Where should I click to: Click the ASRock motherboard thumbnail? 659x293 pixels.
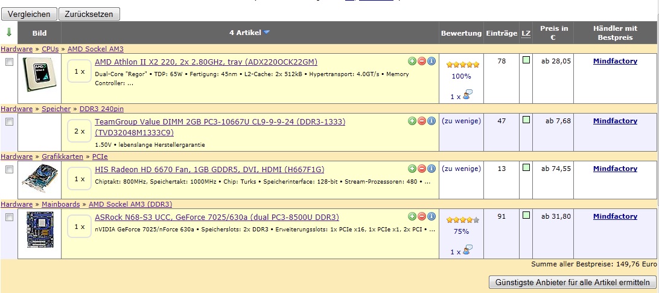(x=39, y=230)
